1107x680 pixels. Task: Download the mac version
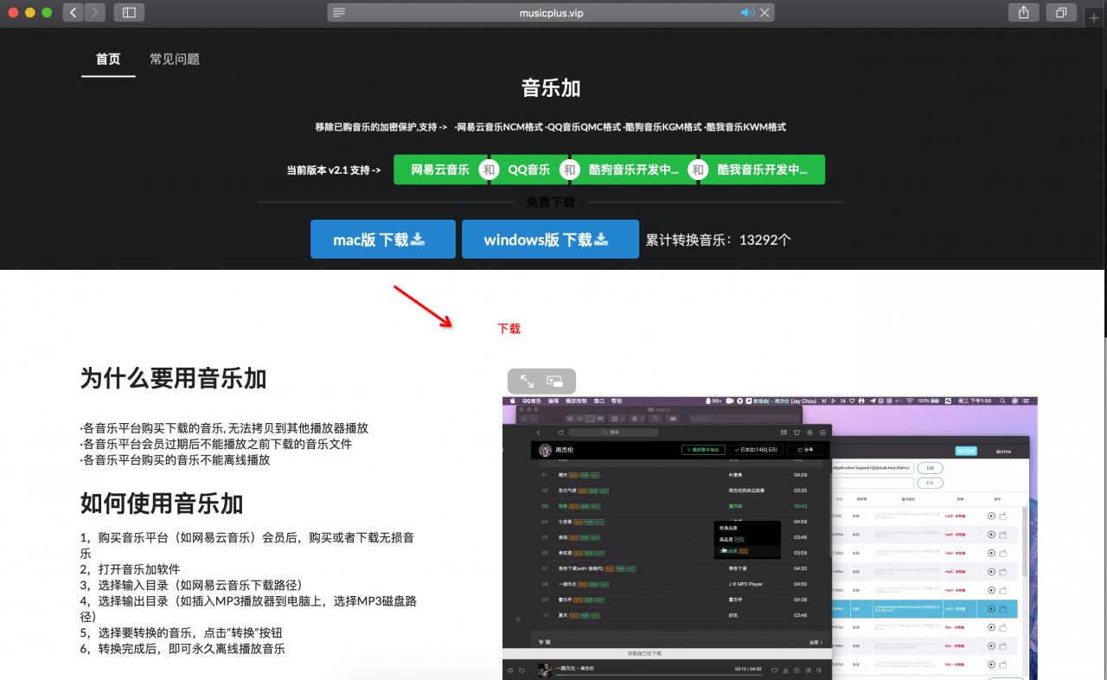pos(382,239)
